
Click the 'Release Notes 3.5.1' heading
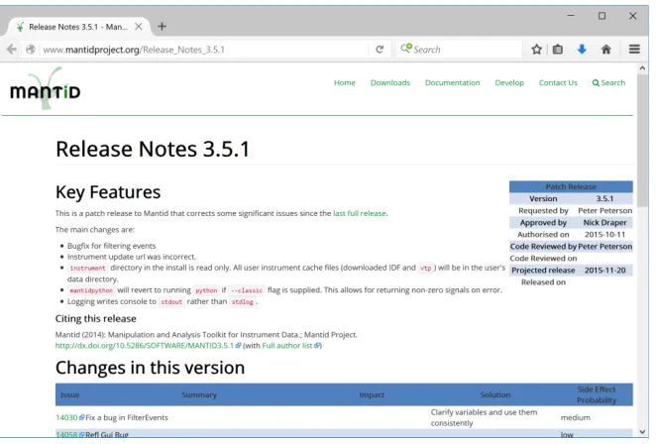tap(153, 149)
